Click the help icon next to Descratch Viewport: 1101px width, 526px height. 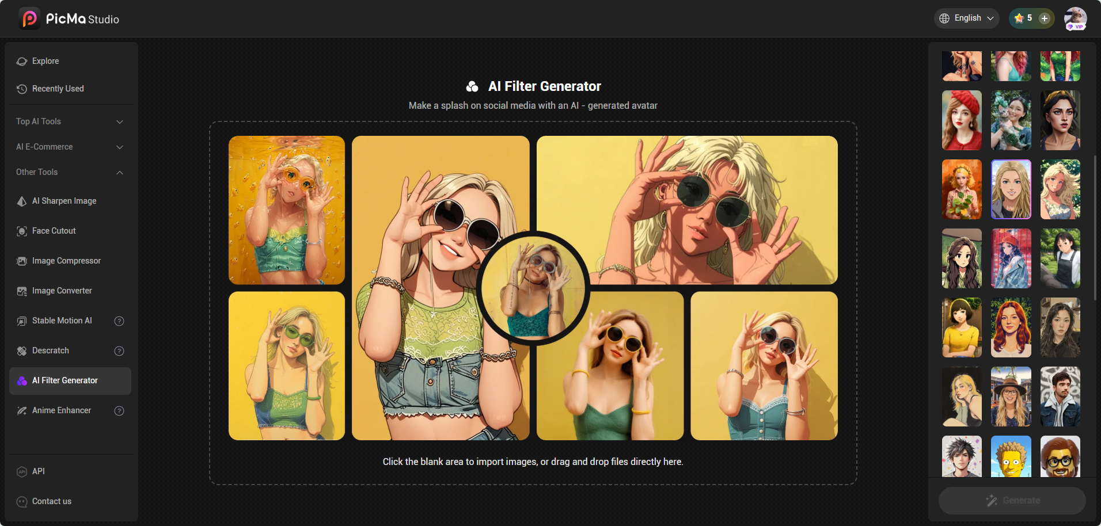(119, 351)
